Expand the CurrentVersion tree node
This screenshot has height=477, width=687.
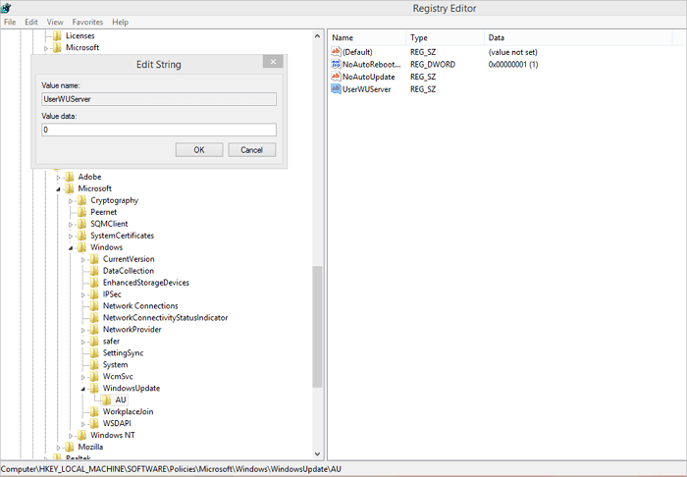[x=84, y=259]
